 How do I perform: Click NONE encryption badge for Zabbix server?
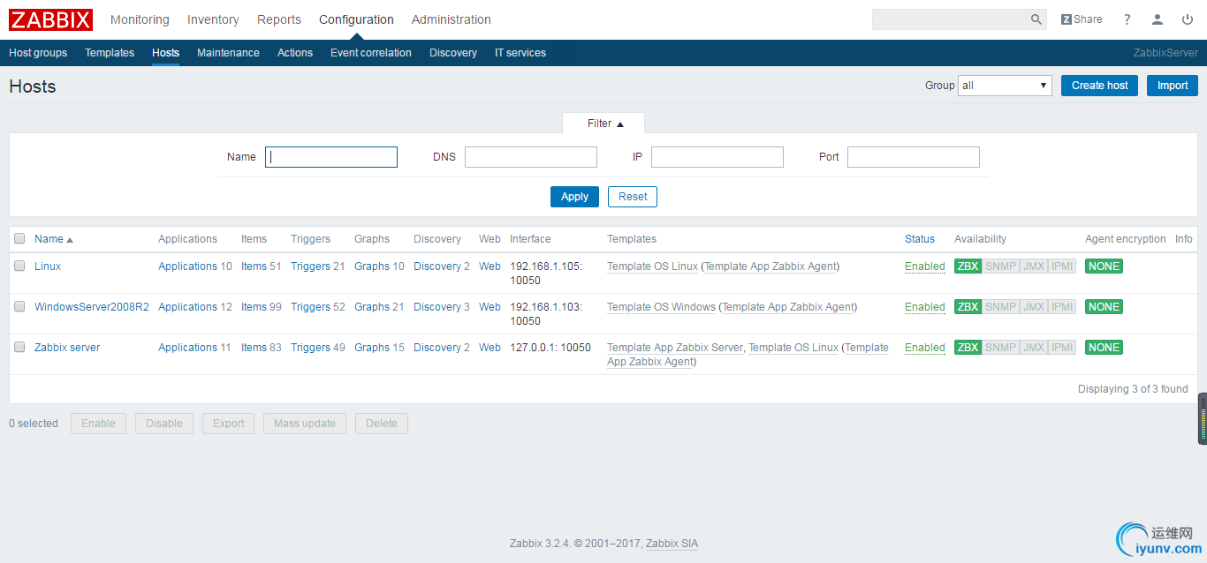1104,348
